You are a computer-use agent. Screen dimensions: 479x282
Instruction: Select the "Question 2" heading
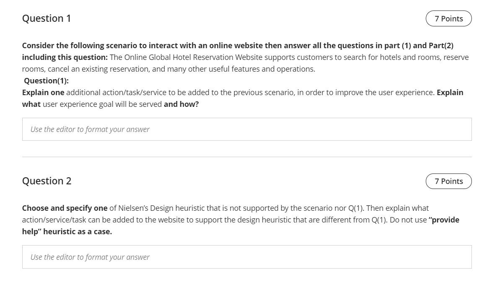click(x=47, y=181)
